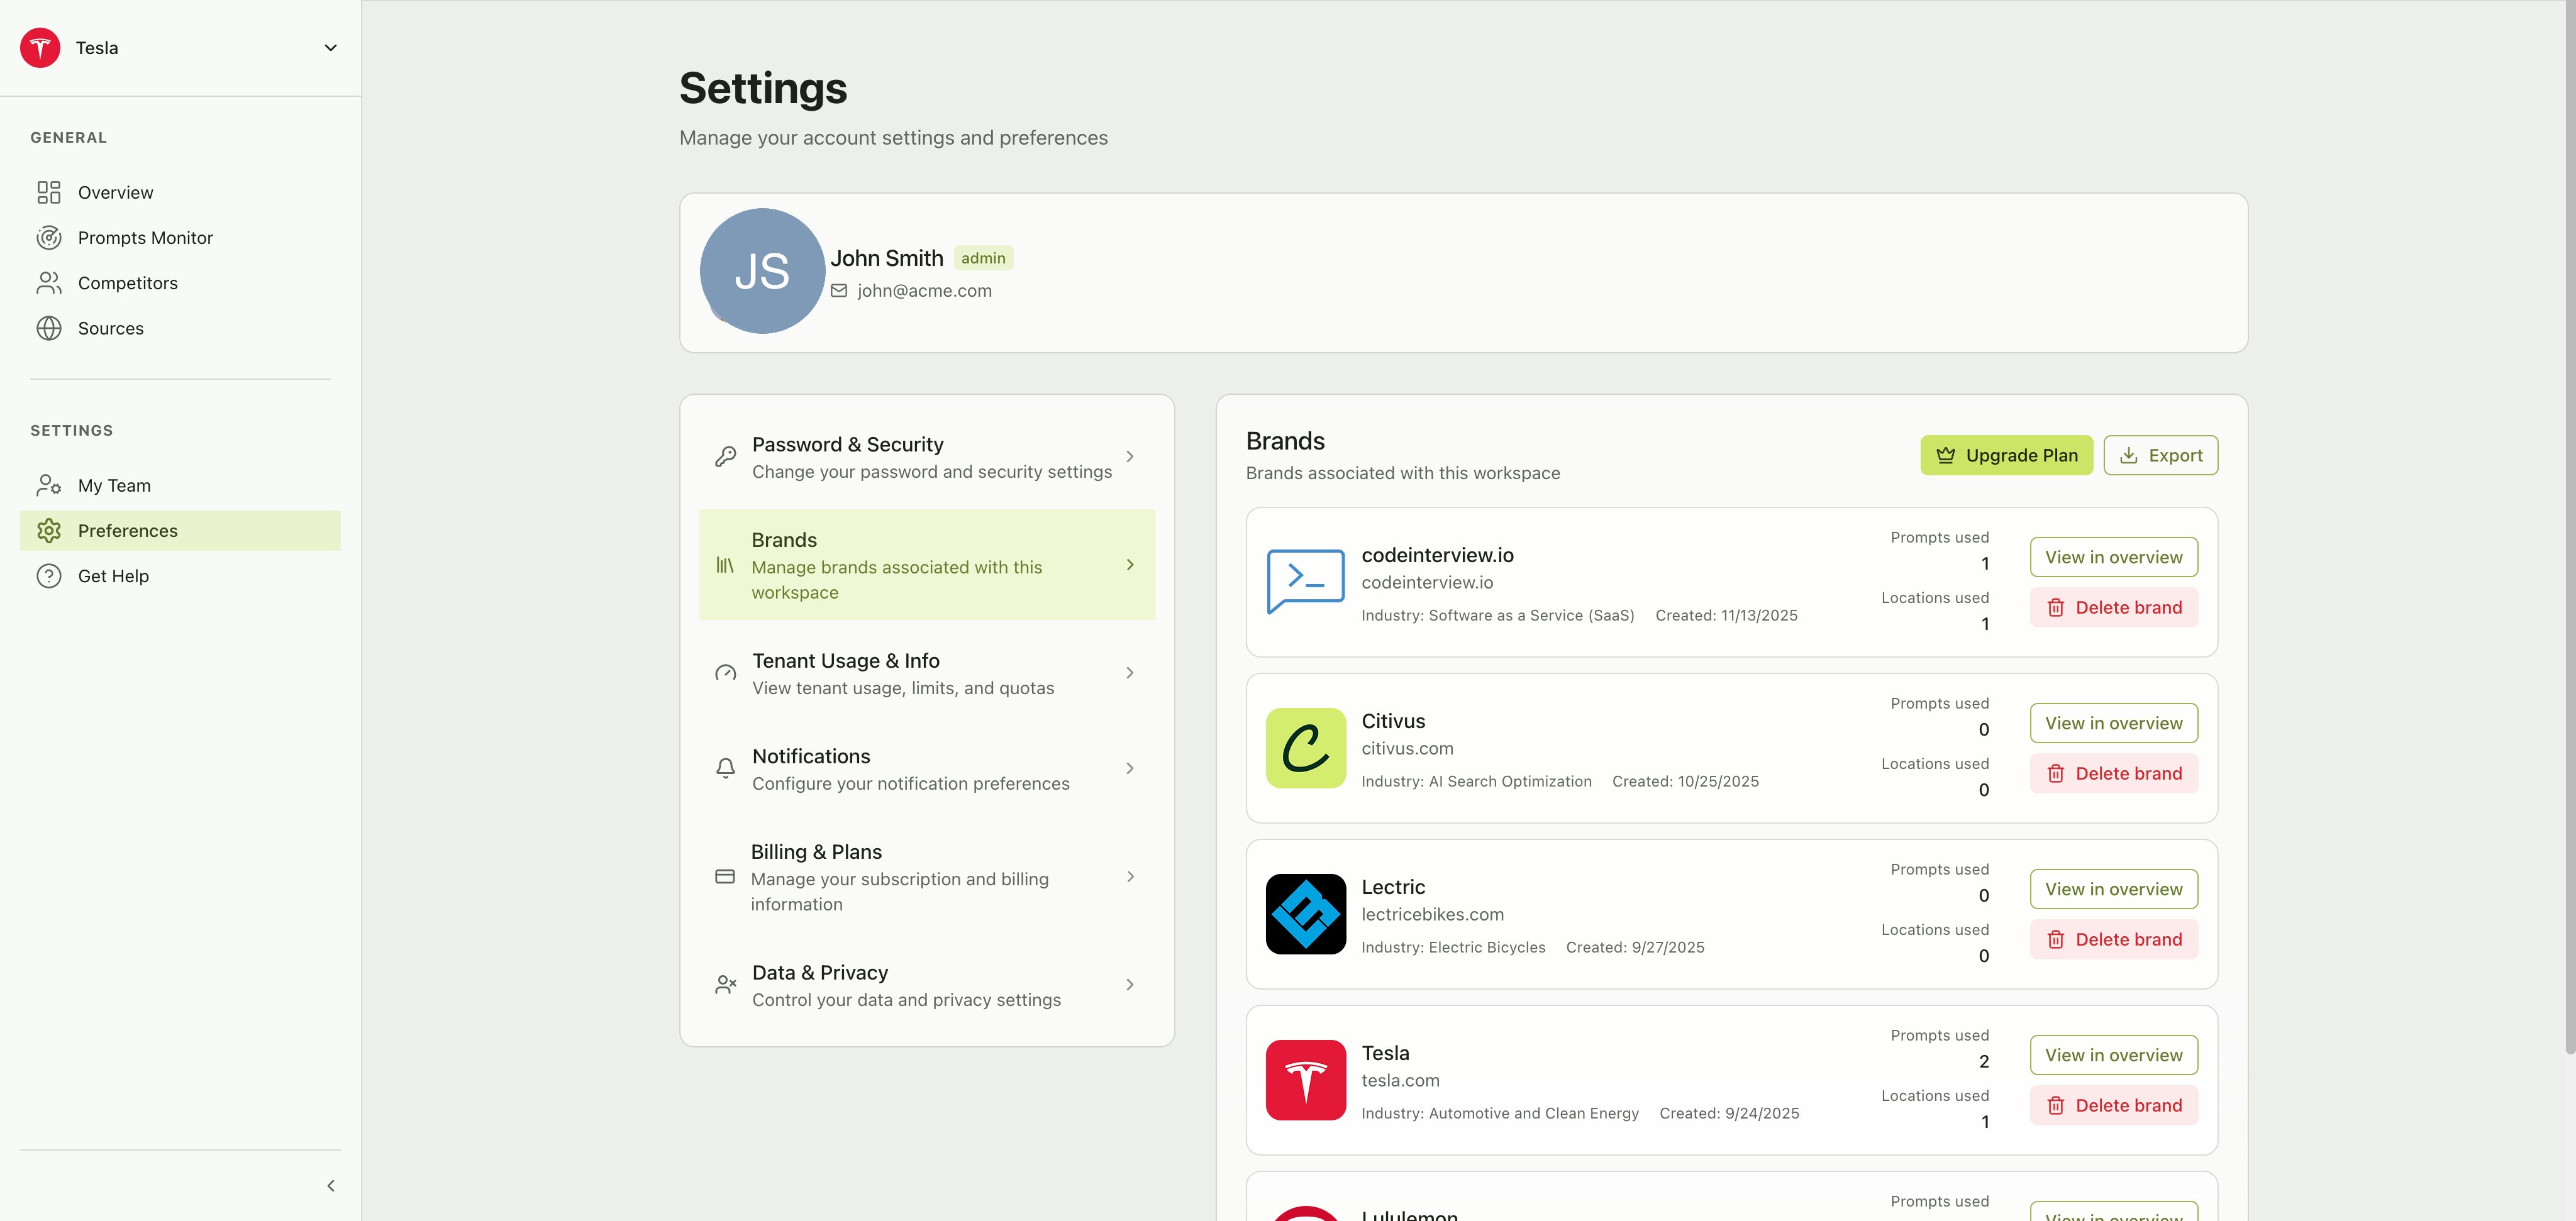This screenshot has height=1221, width=2576.
Task: Click the Lectric brand logo
Action: tap(1305, 914)
